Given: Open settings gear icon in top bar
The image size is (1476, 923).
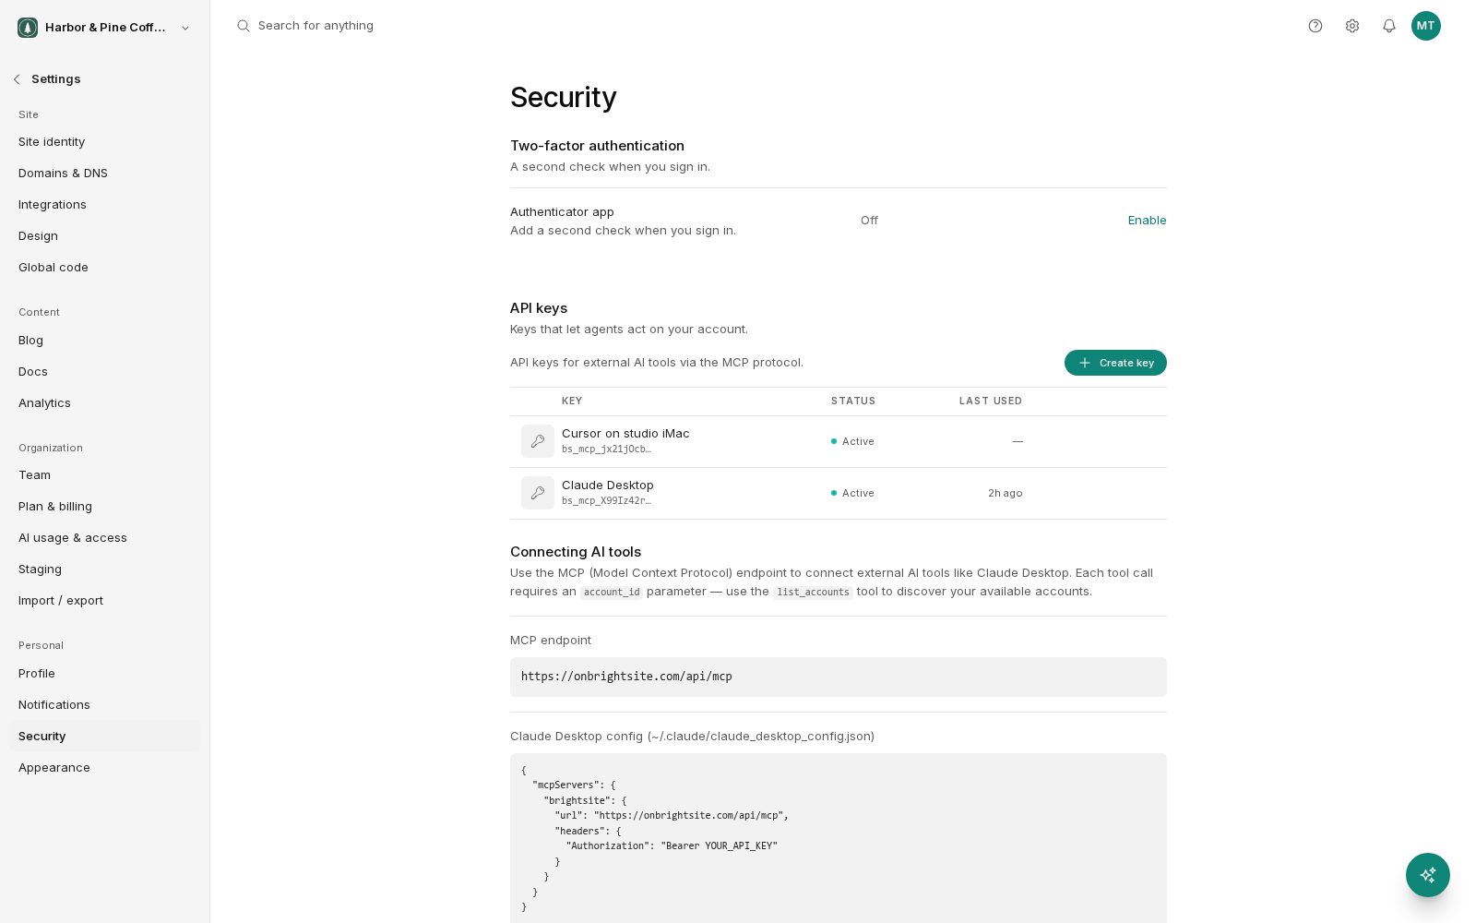Looking at the screenshot, I should (x=1352, y=26).
